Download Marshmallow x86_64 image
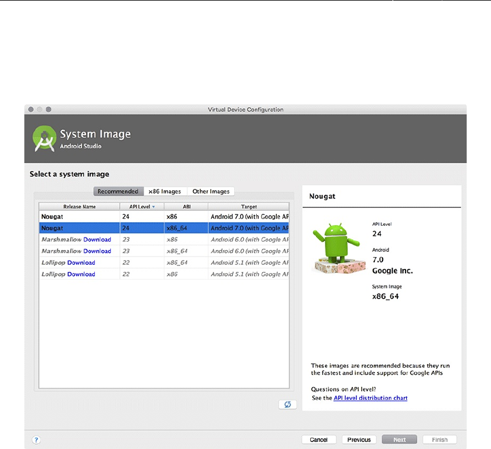The height and width of the screenshot is (449, 491). 97,251
